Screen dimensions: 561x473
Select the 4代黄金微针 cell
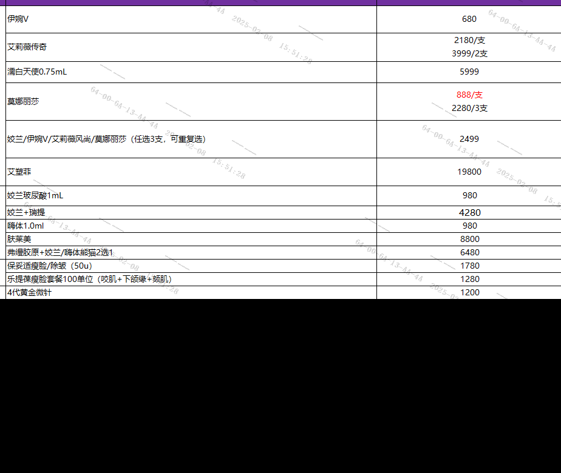click(x=191, y=292)
